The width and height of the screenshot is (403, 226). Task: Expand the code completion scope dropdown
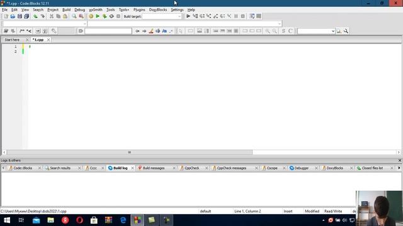click(44, 24)
